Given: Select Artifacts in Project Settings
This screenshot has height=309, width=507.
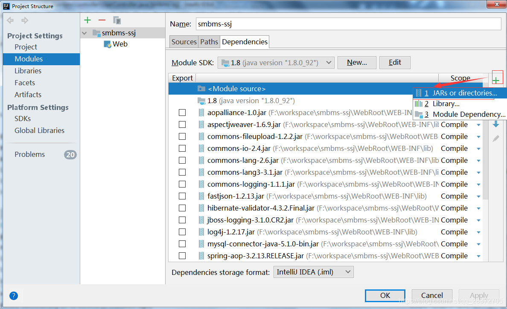Looking at the screenshot, I should click(41, 95).
